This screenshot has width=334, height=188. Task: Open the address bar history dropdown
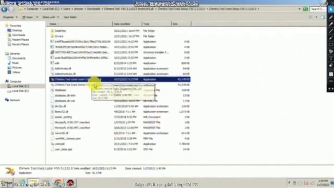(300, 9)
